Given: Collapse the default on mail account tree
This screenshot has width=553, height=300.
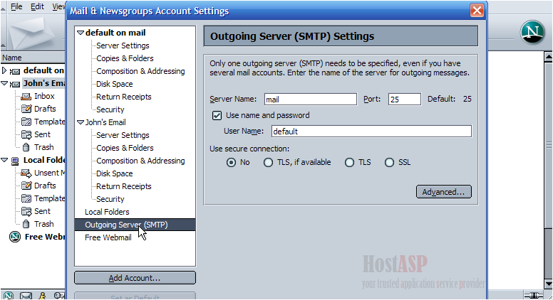Looking at the screenshot, I should click(x=81, y=33).
